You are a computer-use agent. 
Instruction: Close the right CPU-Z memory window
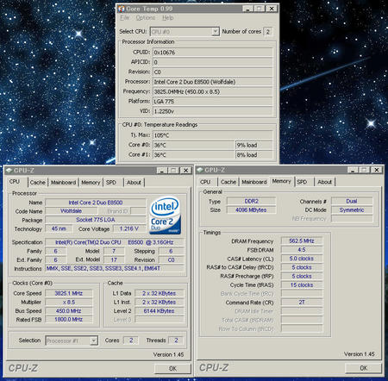coord(377,170)
